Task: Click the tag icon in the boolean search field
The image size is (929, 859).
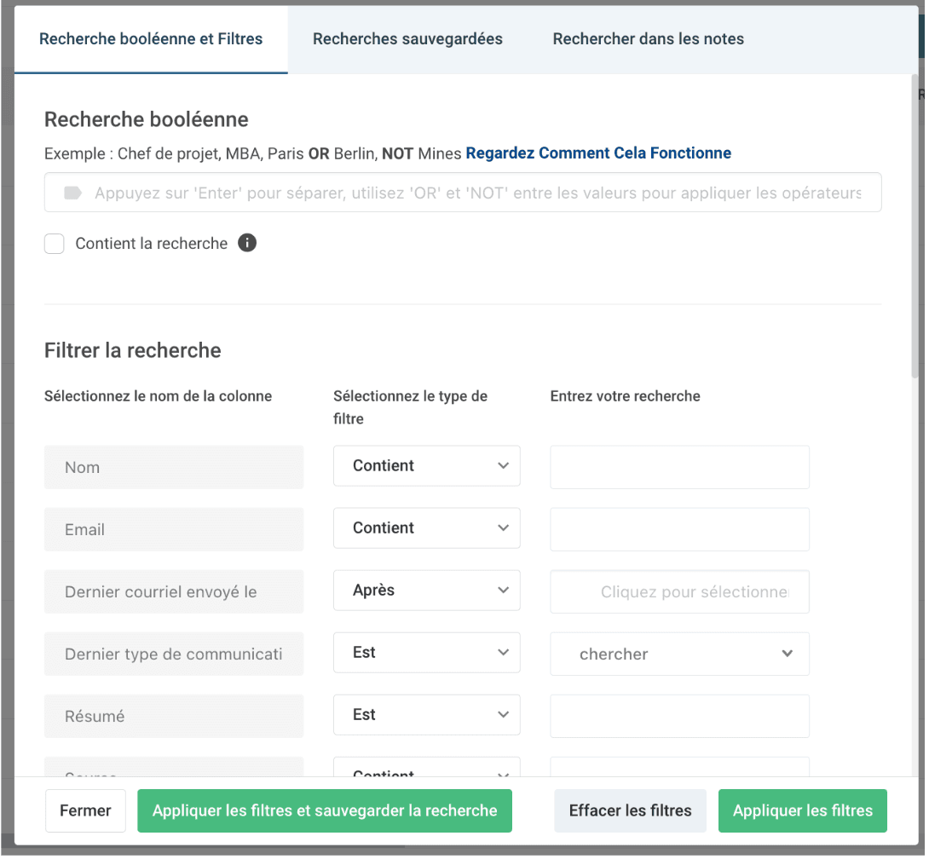Action: coord(72,193)
